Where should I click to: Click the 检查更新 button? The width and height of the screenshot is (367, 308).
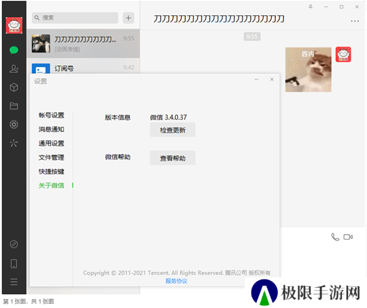(x=172, y=130)
